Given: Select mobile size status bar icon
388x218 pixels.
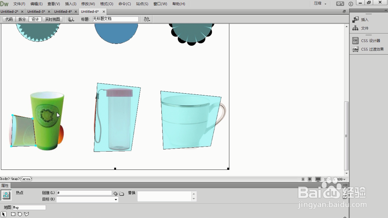Looking at the screenshot, I should 303,179.
